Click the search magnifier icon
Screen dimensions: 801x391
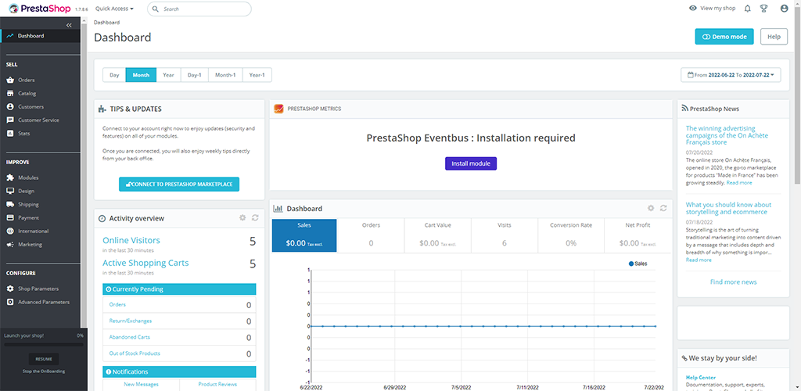point(156,9)
